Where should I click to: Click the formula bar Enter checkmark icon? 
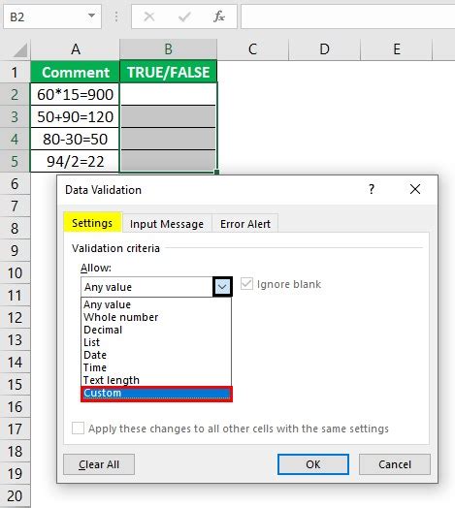(x=184, y=16)
